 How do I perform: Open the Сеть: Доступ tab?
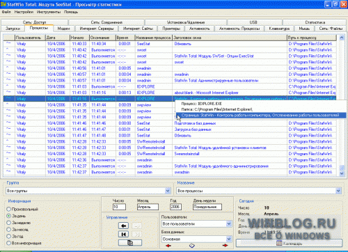point(35,22)
